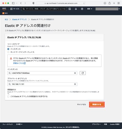Clear the private IP address field
The width and height of the screenshot is (122, 129).
click(75, 84)
